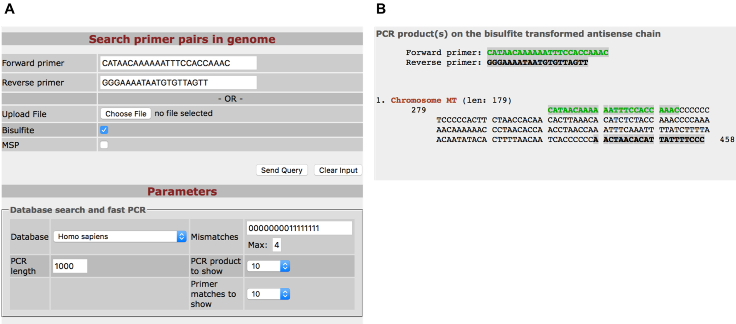Open the Database dropdown showing Homo sapiens
The width and height of the screenshot is (736, 324).
120,237
